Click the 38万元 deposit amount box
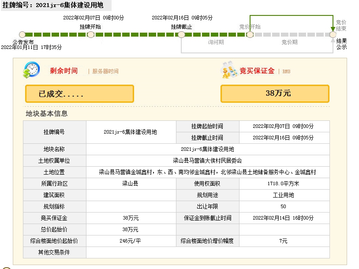The width and height of the screenshot is (359, 269). (x=275, y=93)
